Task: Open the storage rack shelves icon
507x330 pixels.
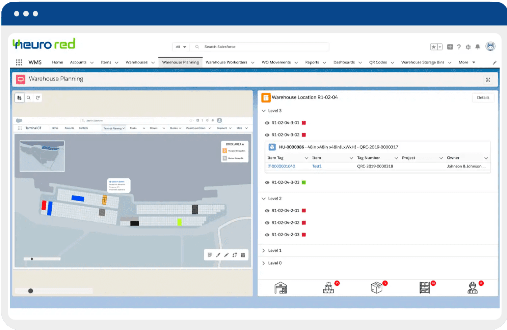Action: pos(425,288)
